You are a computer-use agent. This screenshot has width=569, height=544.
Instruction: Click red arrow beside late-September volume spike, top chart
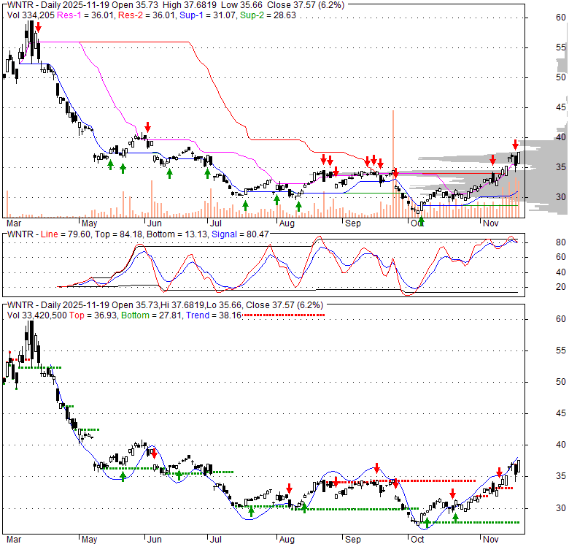(x=395, y=173)
